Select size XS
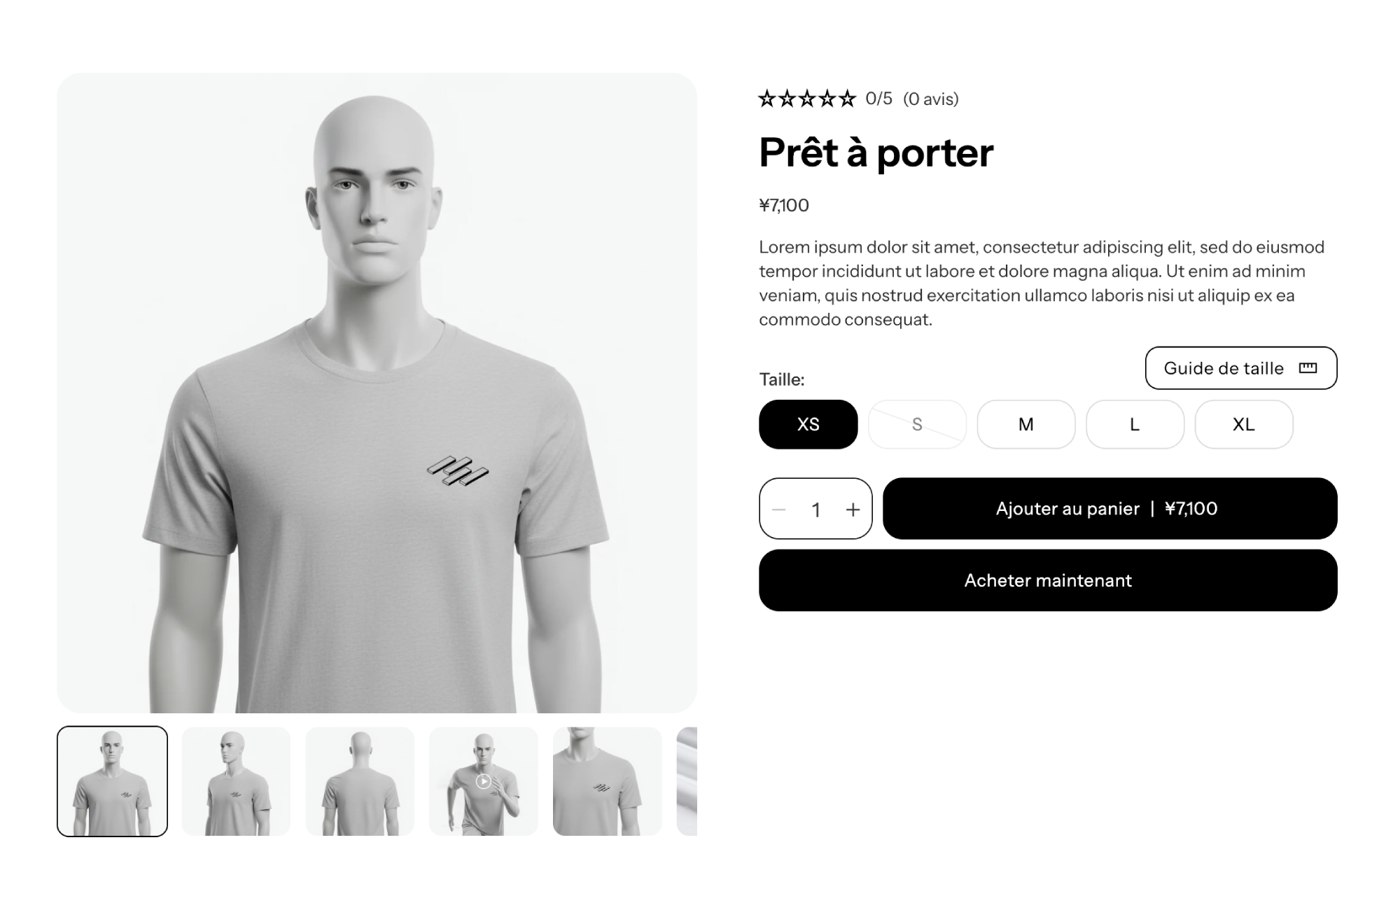 808,424
